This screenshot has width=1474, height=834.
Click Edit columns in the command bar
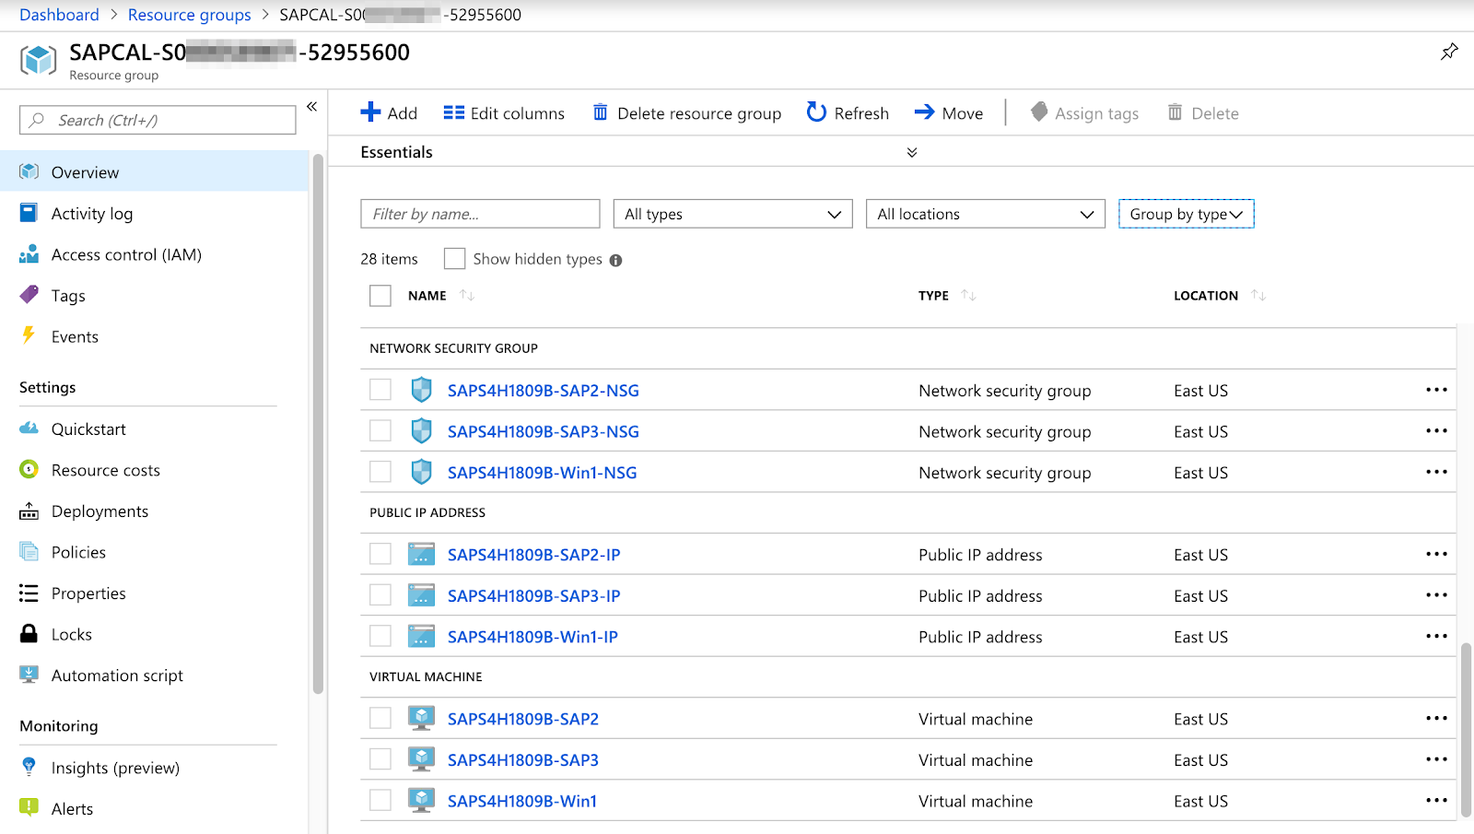[x=504, y=113]
